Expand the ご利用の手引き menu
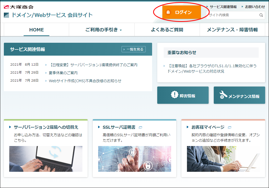 102,30
